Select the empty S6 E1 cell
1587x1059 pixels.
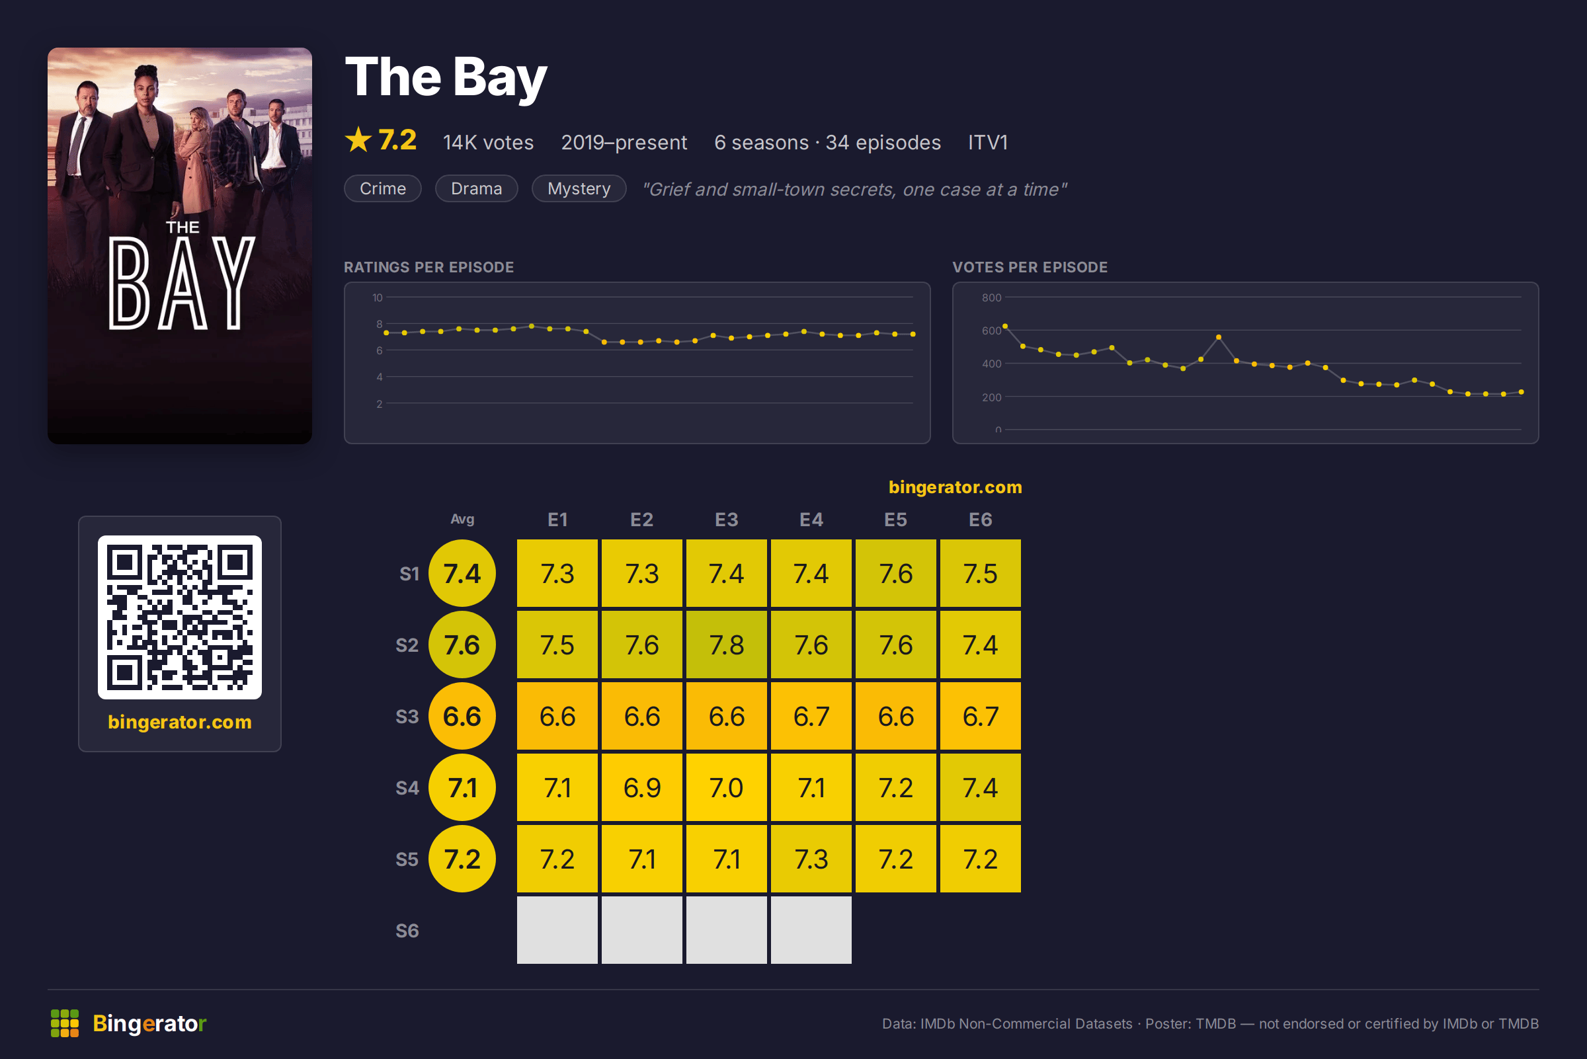[557, 930]
